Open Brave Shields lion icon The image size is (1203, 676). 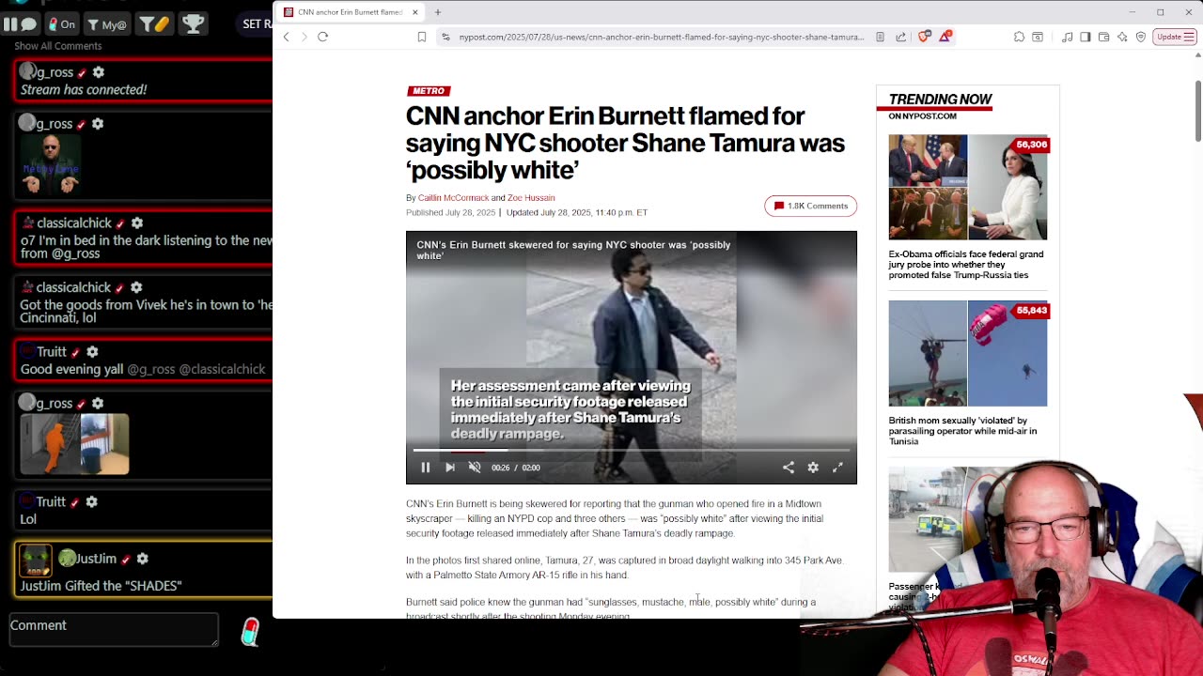pos(924,37)
